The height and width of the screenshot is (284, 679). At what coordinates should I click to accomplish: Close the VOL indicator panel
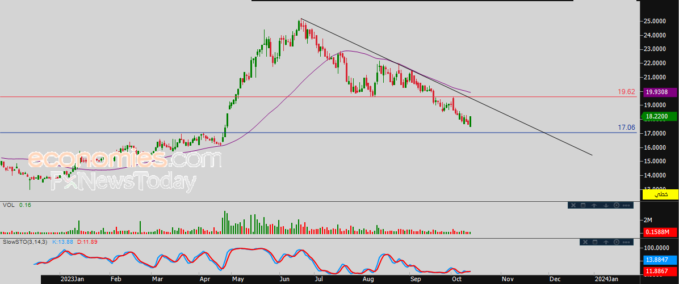point(573,205)
